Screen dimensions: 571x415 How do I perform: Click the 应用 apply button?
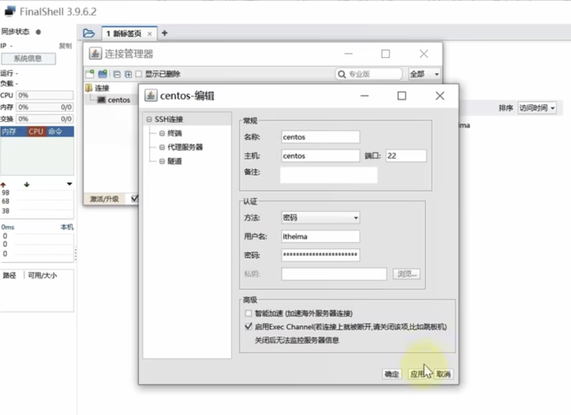[x=417, y=374]
